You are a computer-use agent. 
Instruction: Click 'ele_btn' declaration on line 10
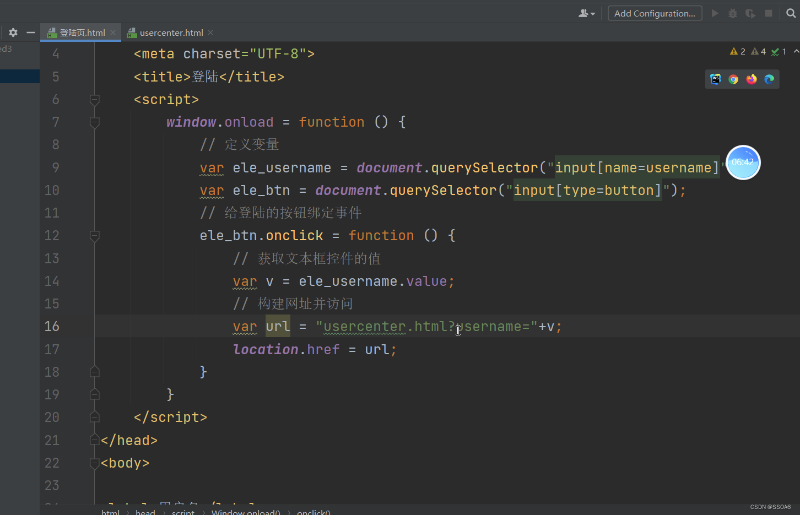click(x=261, y=191)
